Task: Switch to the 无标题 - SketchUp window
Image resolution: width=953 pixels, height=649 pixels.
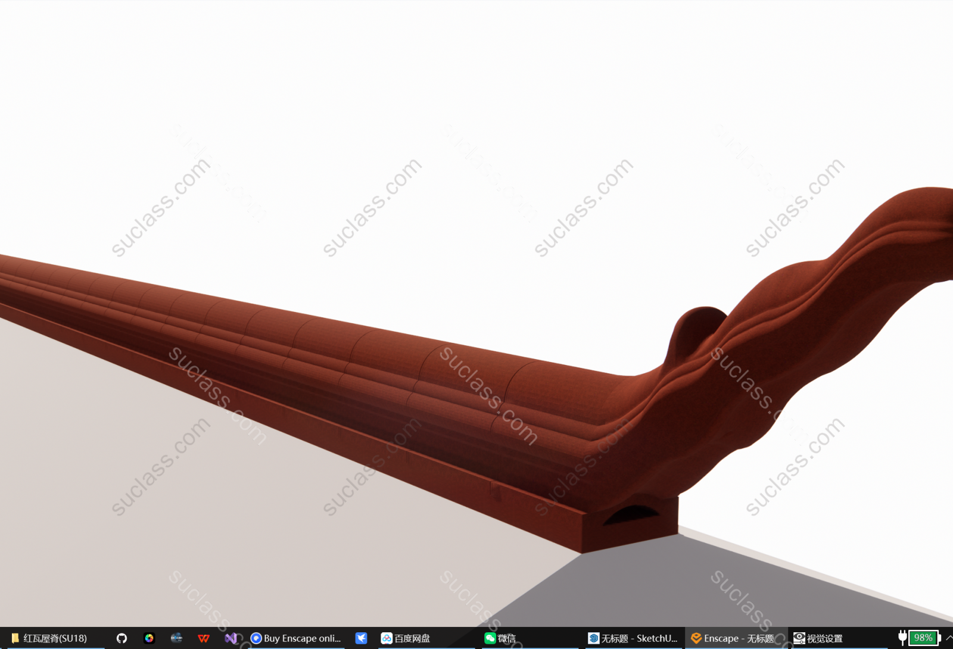Action: coord(633,638)
